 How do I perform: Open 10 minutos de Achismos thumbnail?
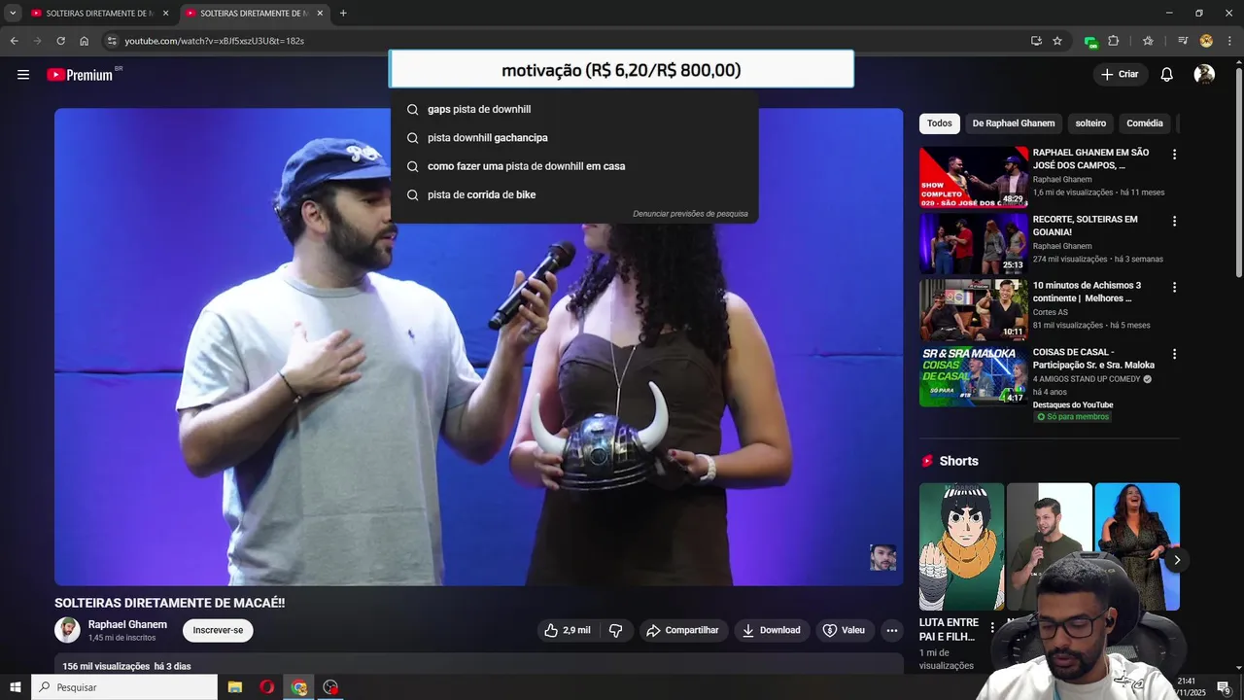[x=974, y=309]
